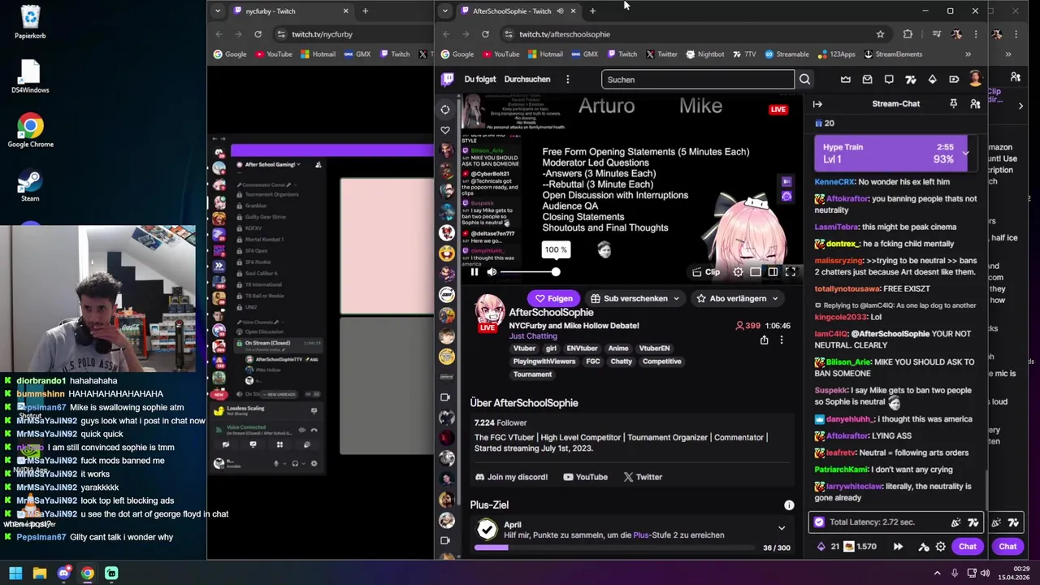This screenshot has height=585, width=1040.
Task: Select the Tournament tag
Action: tap(532, 375)
